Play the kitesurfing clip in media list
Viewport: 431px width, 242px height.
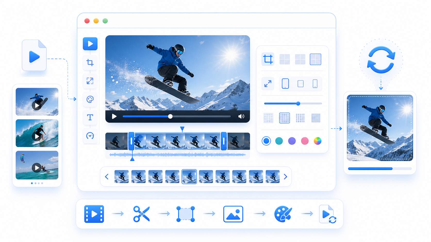click(x=37, y=168)
